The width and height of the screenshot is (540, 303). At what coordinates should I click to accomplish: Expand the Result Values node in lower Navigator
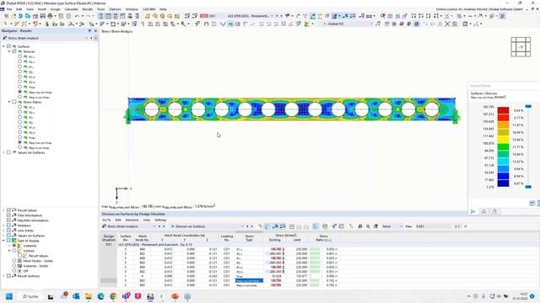coord(3,210)
